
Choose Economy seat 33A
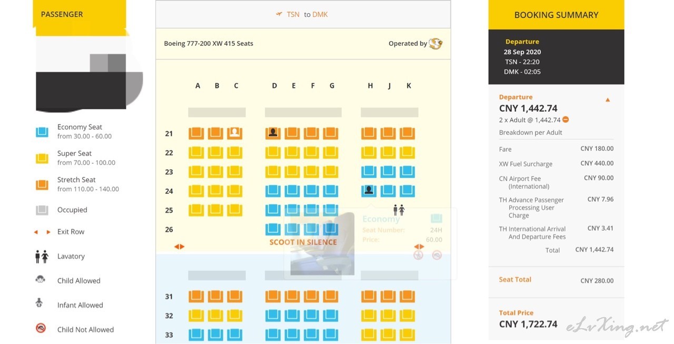pos(196,335)
